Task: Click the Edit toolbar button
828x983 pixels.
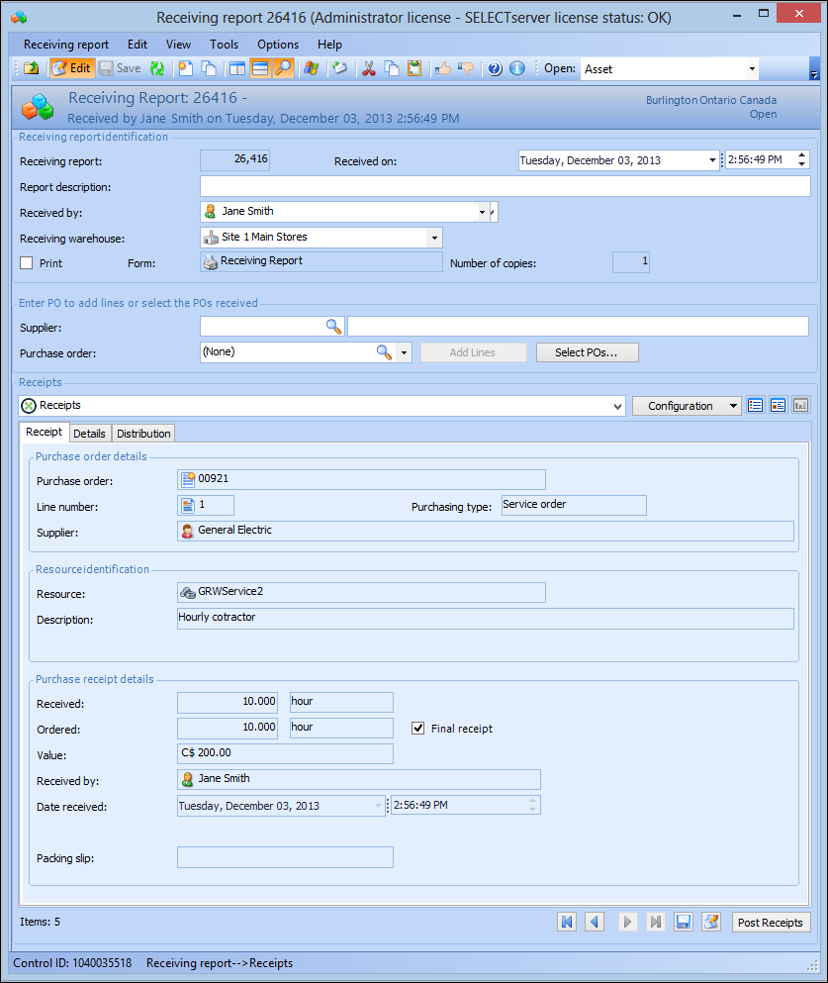Action: click(x=71, y=68)
